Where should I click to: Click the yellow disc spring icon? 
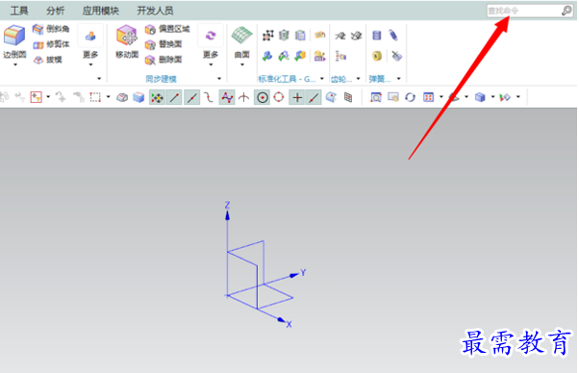(377, 56)
